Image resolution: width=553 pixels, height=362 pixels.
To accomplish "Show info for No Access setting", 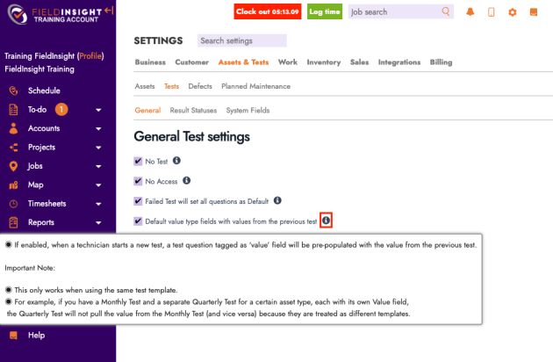I will pos(187,180).
